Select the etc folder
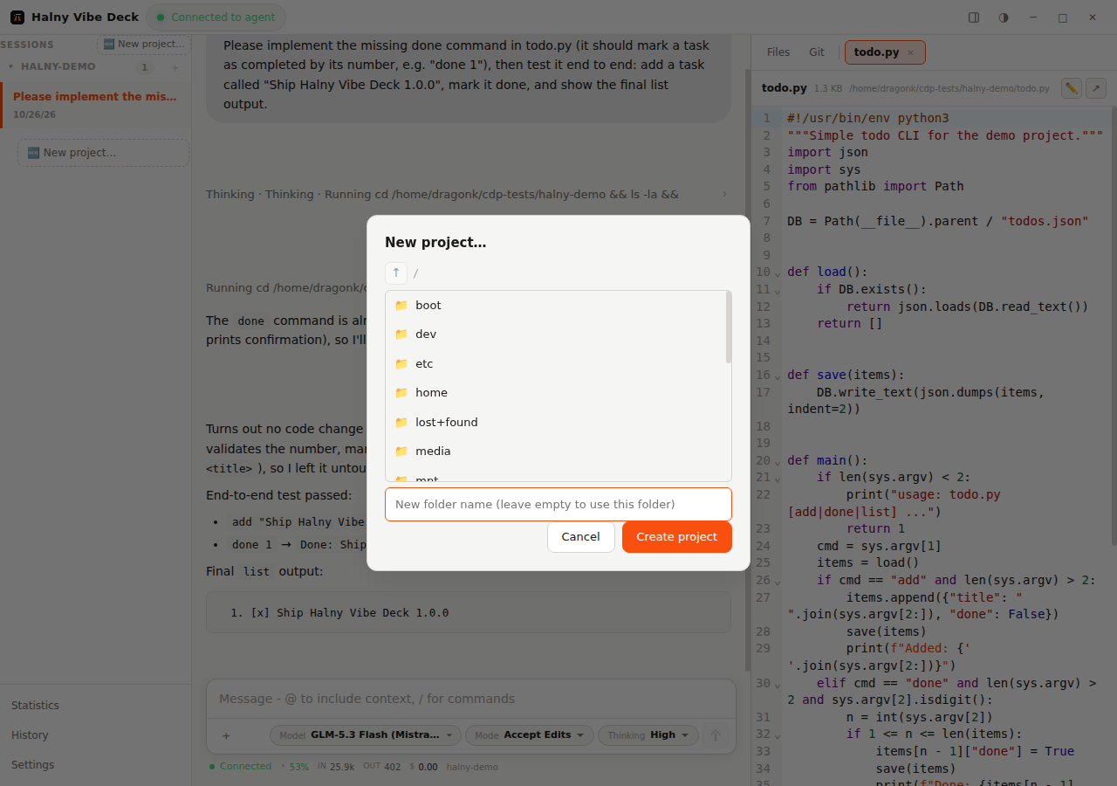 click(556, 363)
